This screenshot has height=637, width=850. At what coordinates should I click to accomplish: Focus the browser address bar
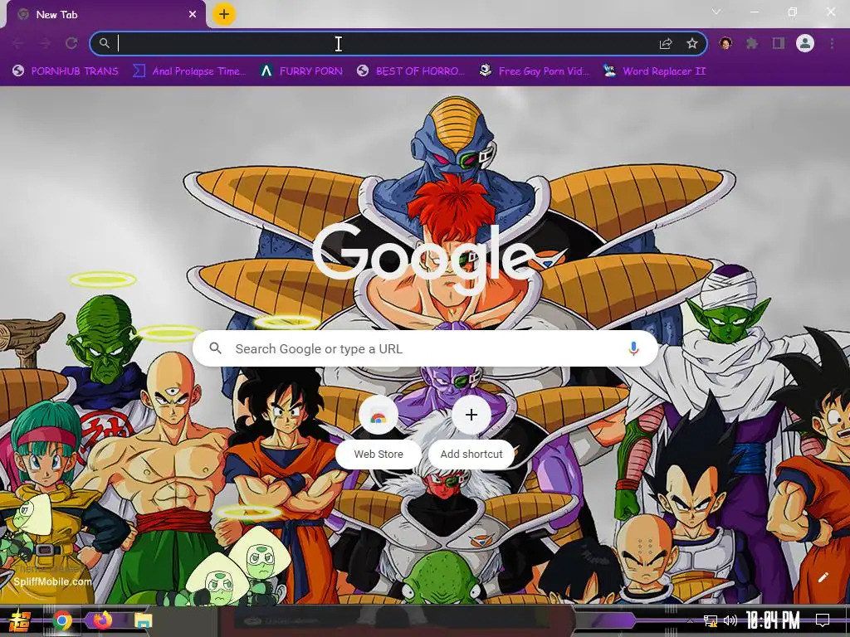tap(398, 43)
